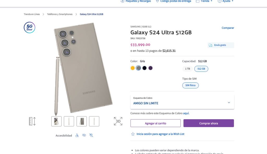Select the 512 GB capacity option
This screenshot has width=267, height=154.
coord(201,68)
